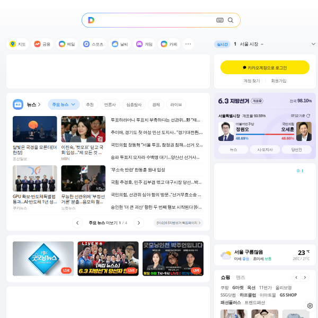Open 지도 map shortcut icon
Screen dimensions: 318x318
(x=13, y=44)
